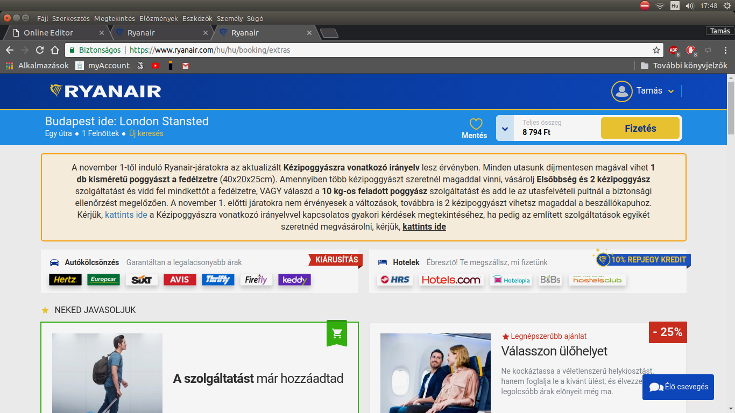Click the yellow Fizetés button
Viewport: 735px width, 413px height.
coord(640,129)
